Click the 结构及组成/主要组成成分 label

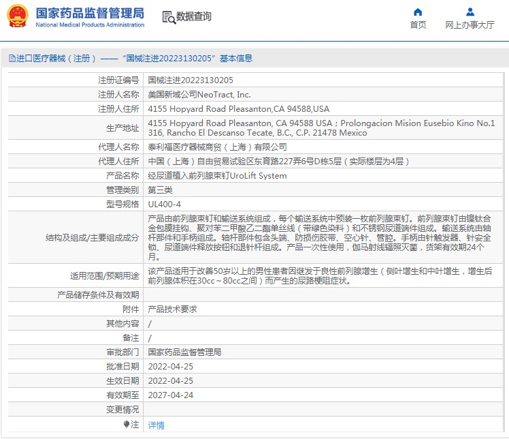tap(93, 238)
